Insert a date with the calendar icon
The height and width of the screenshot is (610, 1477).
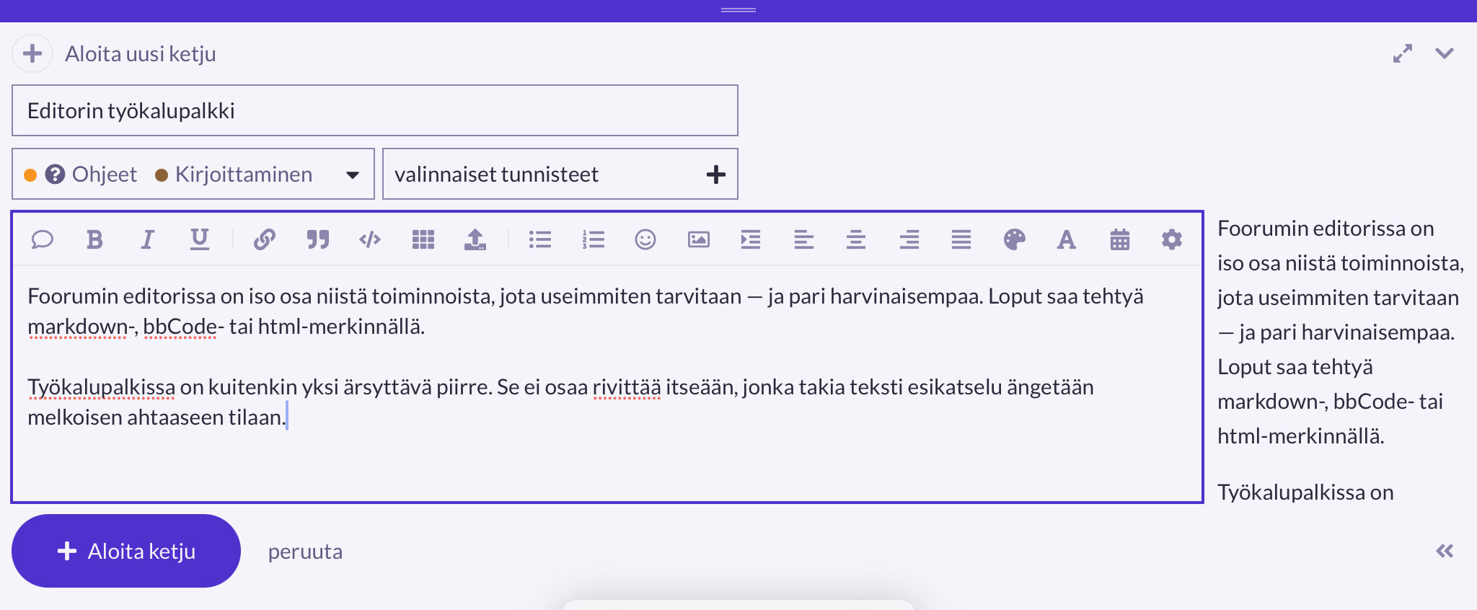point(1119,239)
